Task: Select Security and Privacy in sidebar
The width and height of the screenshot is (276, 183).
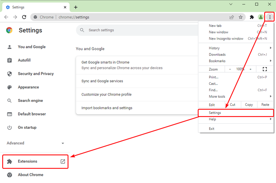Action: 36,74
